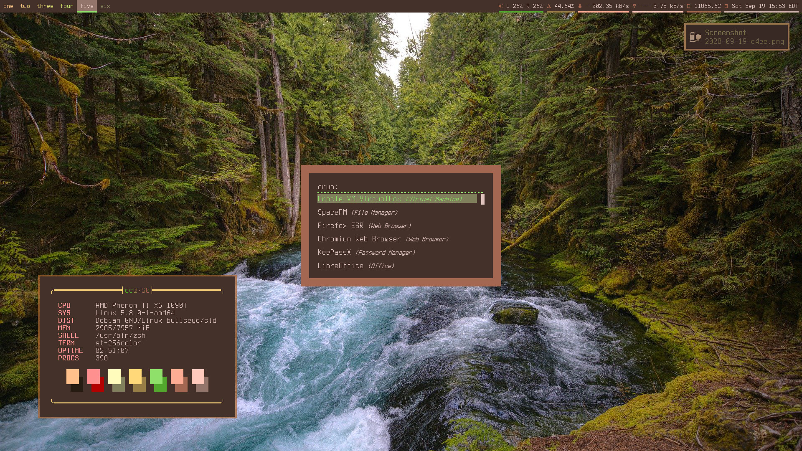Click the calendar icon beside the date

(x=726, y=6)
